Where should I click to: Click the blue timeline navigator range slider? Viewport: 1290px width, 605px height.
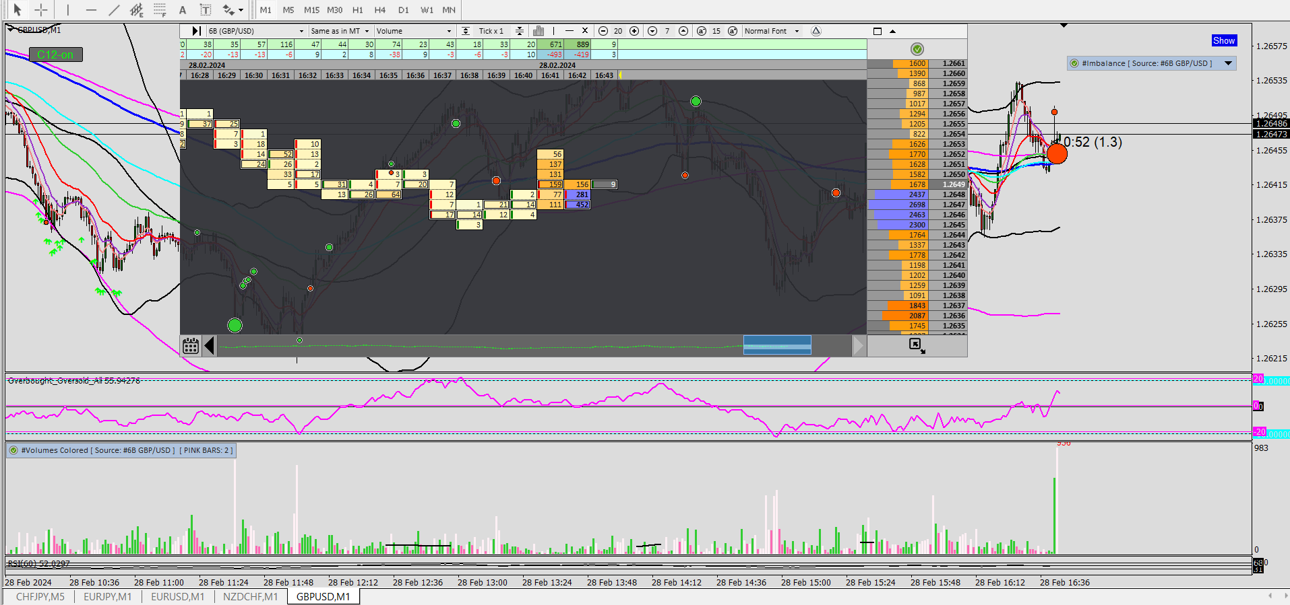777,345
